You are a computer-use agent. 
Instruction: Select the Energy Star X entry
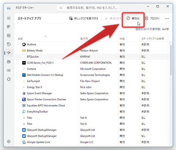coord(34,87)
